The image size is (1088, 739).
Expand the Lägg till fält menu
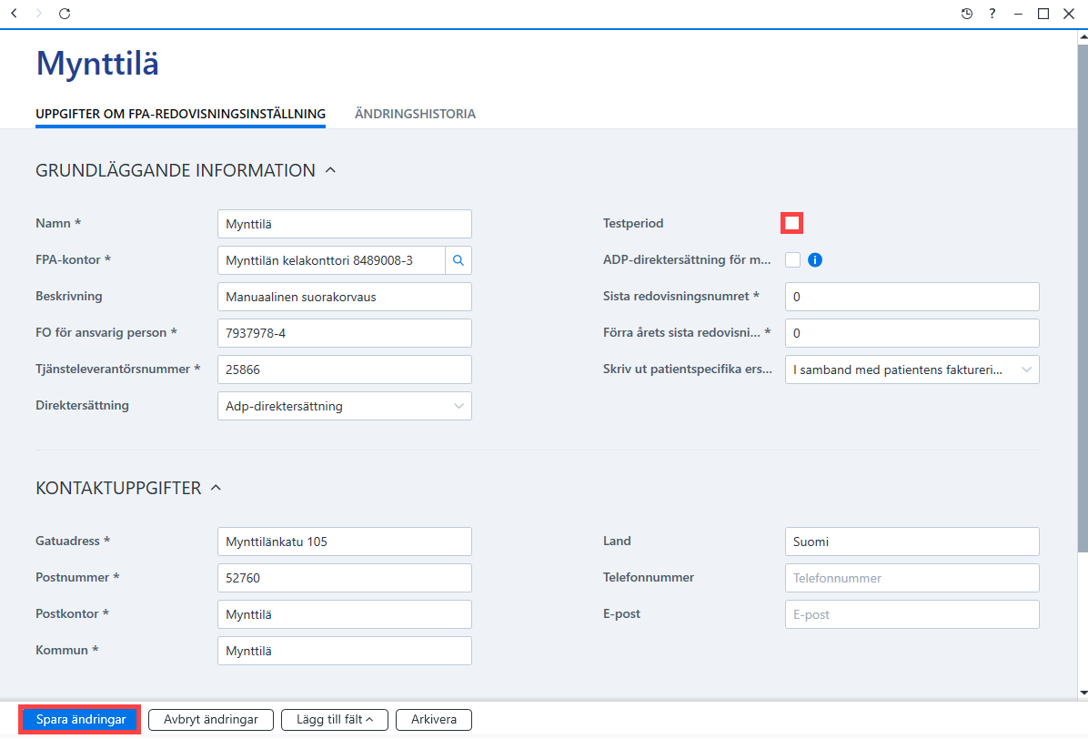(335, 720)
